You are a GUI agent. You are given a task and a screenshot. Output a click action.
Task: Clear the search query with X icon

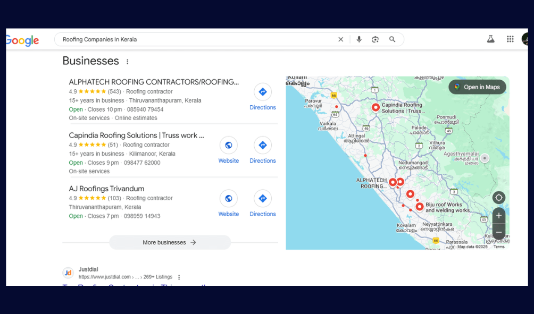[x=340, y=39]
